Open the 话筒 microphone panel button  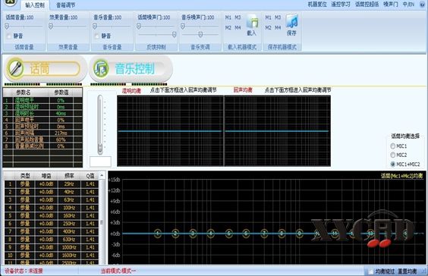click(45, 68)
